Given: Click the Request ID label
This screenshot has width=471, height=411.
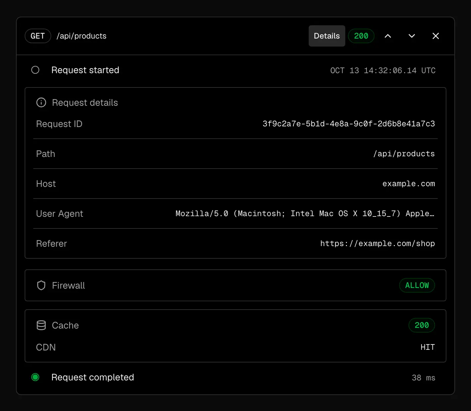Looking at the screenshot, I should [x=59, y=124].
